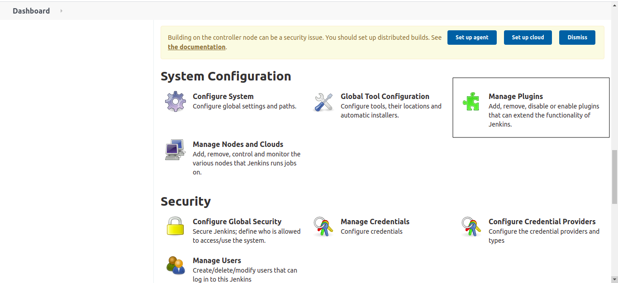Image resolution: width=618 pixels, height=283 pixels.
Task: Open Configure Credential Providers link
Action: coord(542,222)
